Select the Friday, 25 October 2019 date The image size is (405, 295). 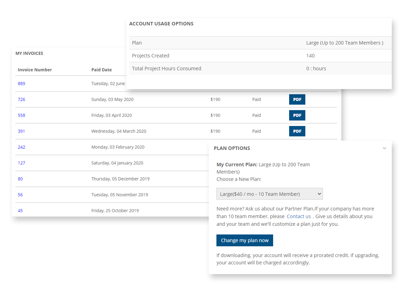pos(115,210)
